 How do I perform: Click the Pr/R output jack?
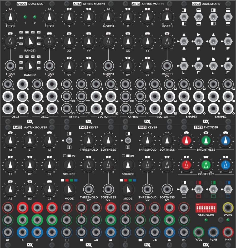[x=228, y=232]
